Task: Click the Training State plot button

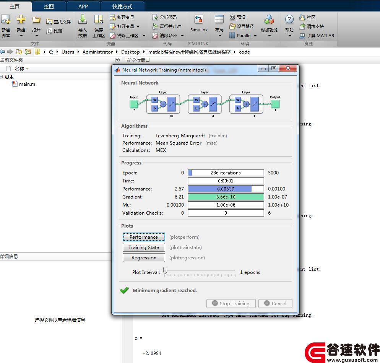Action: click(144, 247)
